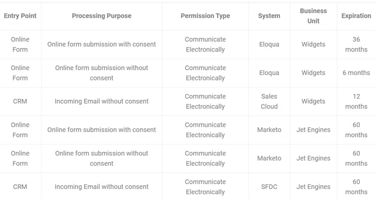
Task: Click Communicate Electronically in the SFDC row
Action: (x=205, y=187)
